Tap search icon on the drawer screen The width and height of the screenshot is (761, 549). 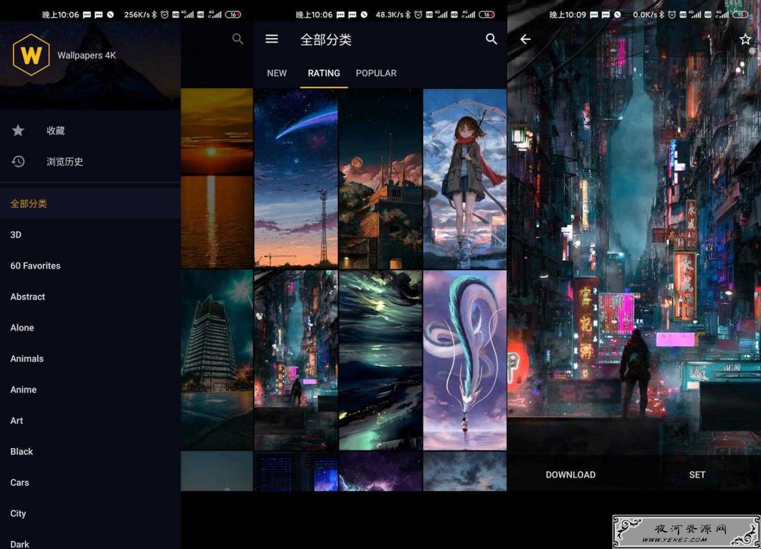coord(238,39)
